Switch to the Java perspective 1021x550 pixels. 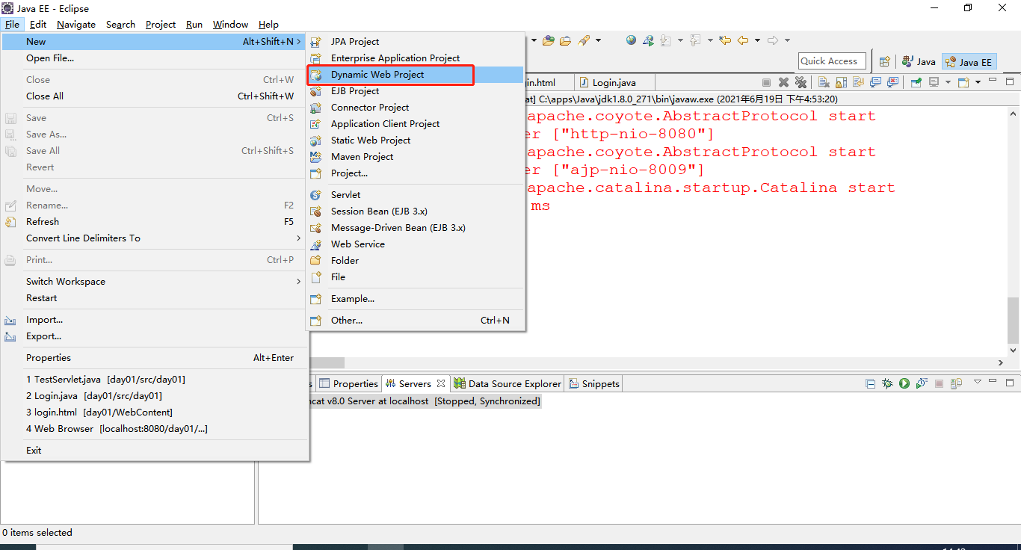pyautogui.click(x=919, y=62)
